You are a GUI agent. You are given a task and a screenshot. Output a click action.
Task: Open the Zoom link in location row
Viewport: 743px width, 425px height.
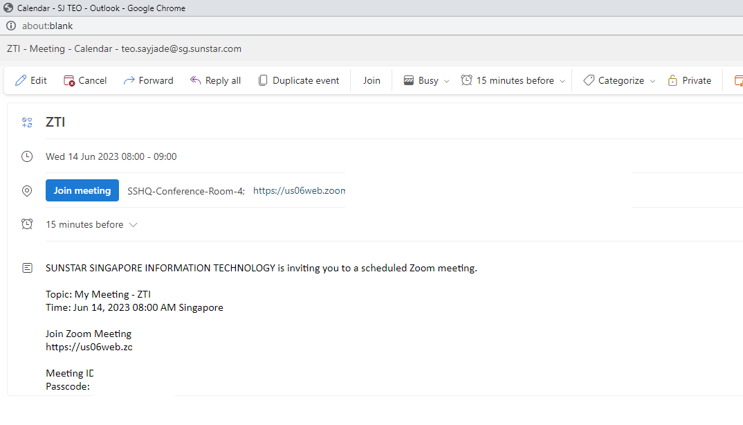click(299, 191)
